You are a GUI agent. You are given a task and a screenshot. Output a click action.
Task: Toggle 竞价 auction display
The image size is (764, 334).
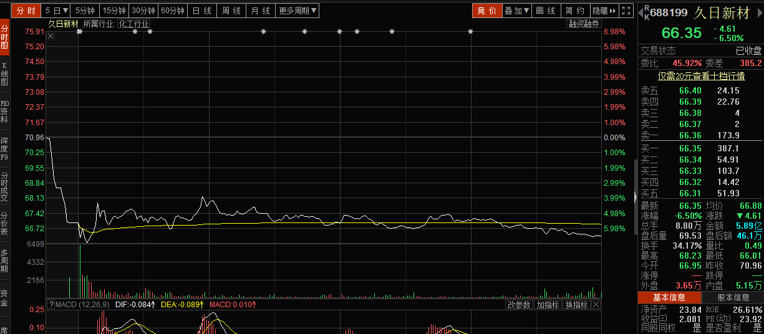pos(486,11)
